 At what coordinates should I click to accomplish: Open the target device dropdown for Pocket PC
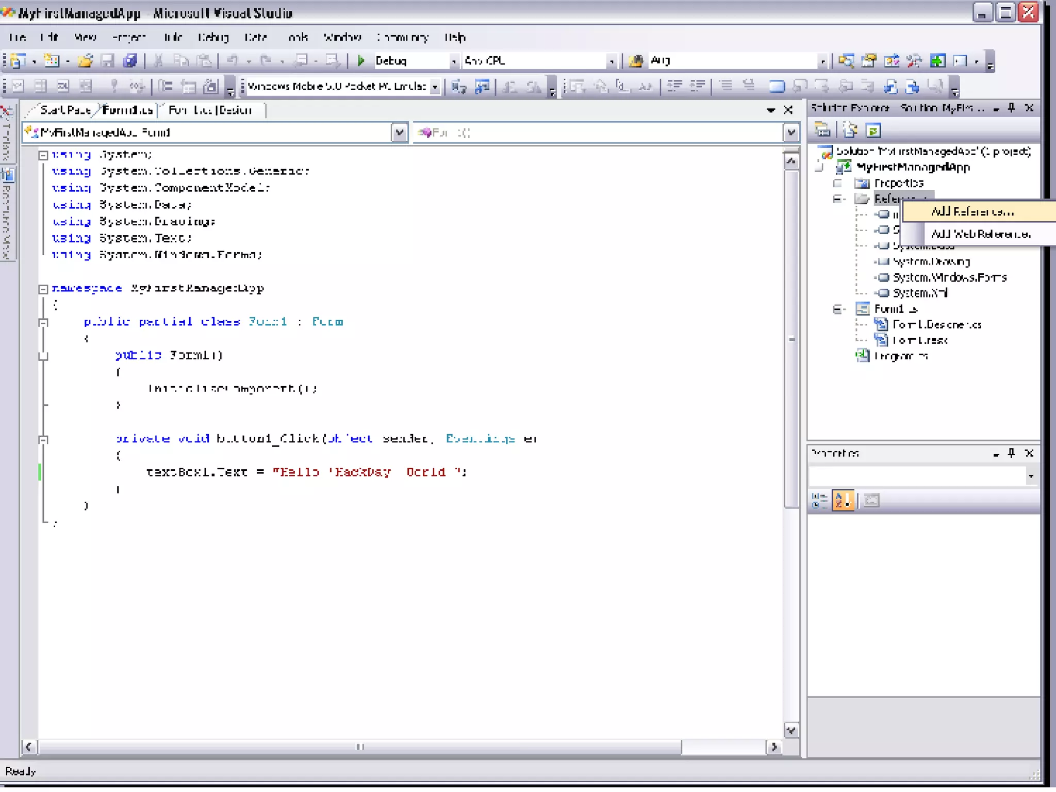435,87
